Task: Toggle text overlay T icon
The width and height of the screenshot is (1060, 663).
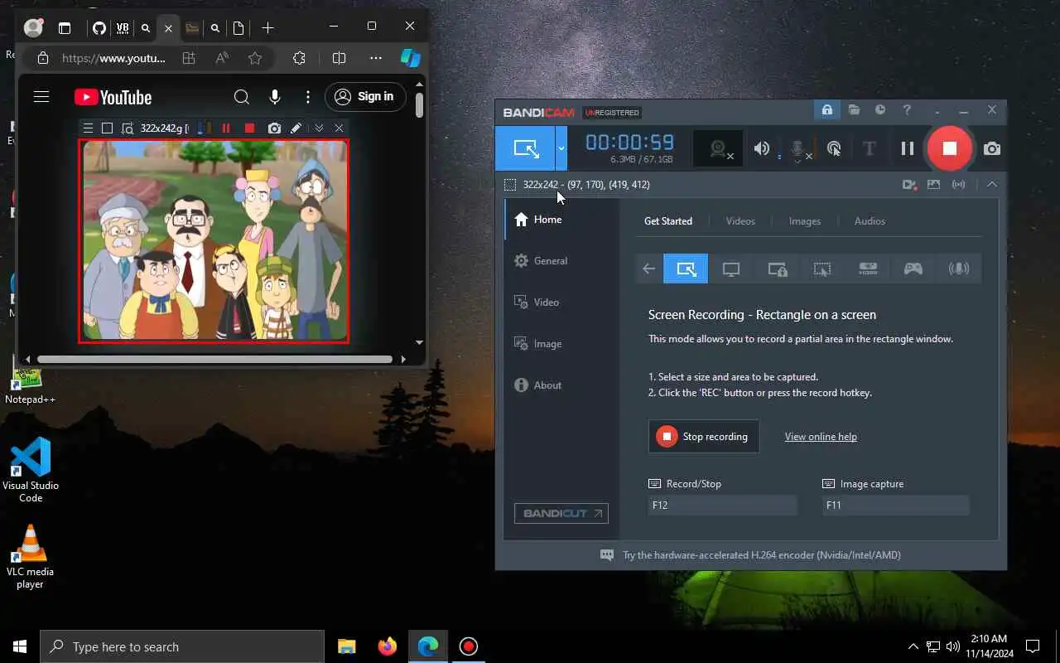Action: coord(870,149)
